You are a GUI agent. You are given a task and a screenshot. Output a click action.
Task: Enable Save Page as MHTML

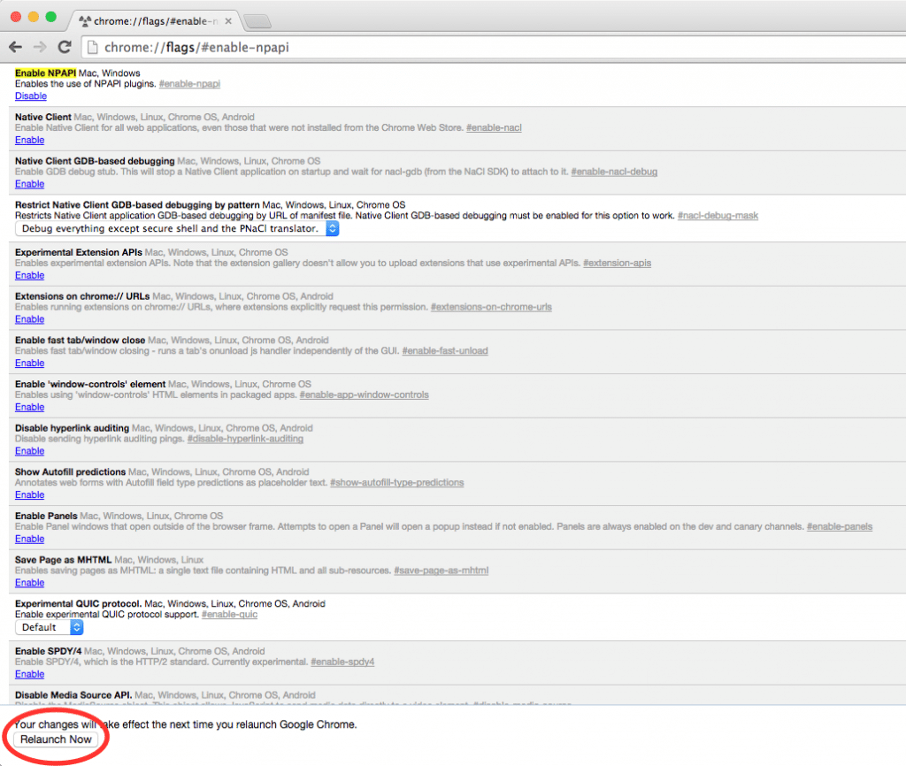[x=29, y=582]
